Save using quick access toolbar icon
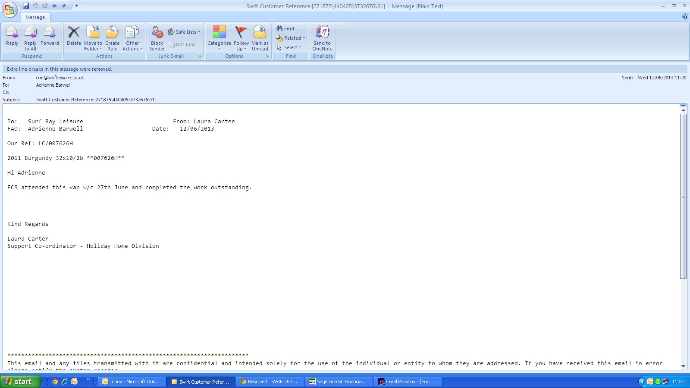Image resolution: width=690 pixels, height=388 pixels. pos(26,6)
